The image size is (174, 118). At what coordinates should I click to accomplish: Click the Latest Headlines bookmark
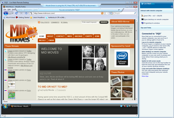38,17
